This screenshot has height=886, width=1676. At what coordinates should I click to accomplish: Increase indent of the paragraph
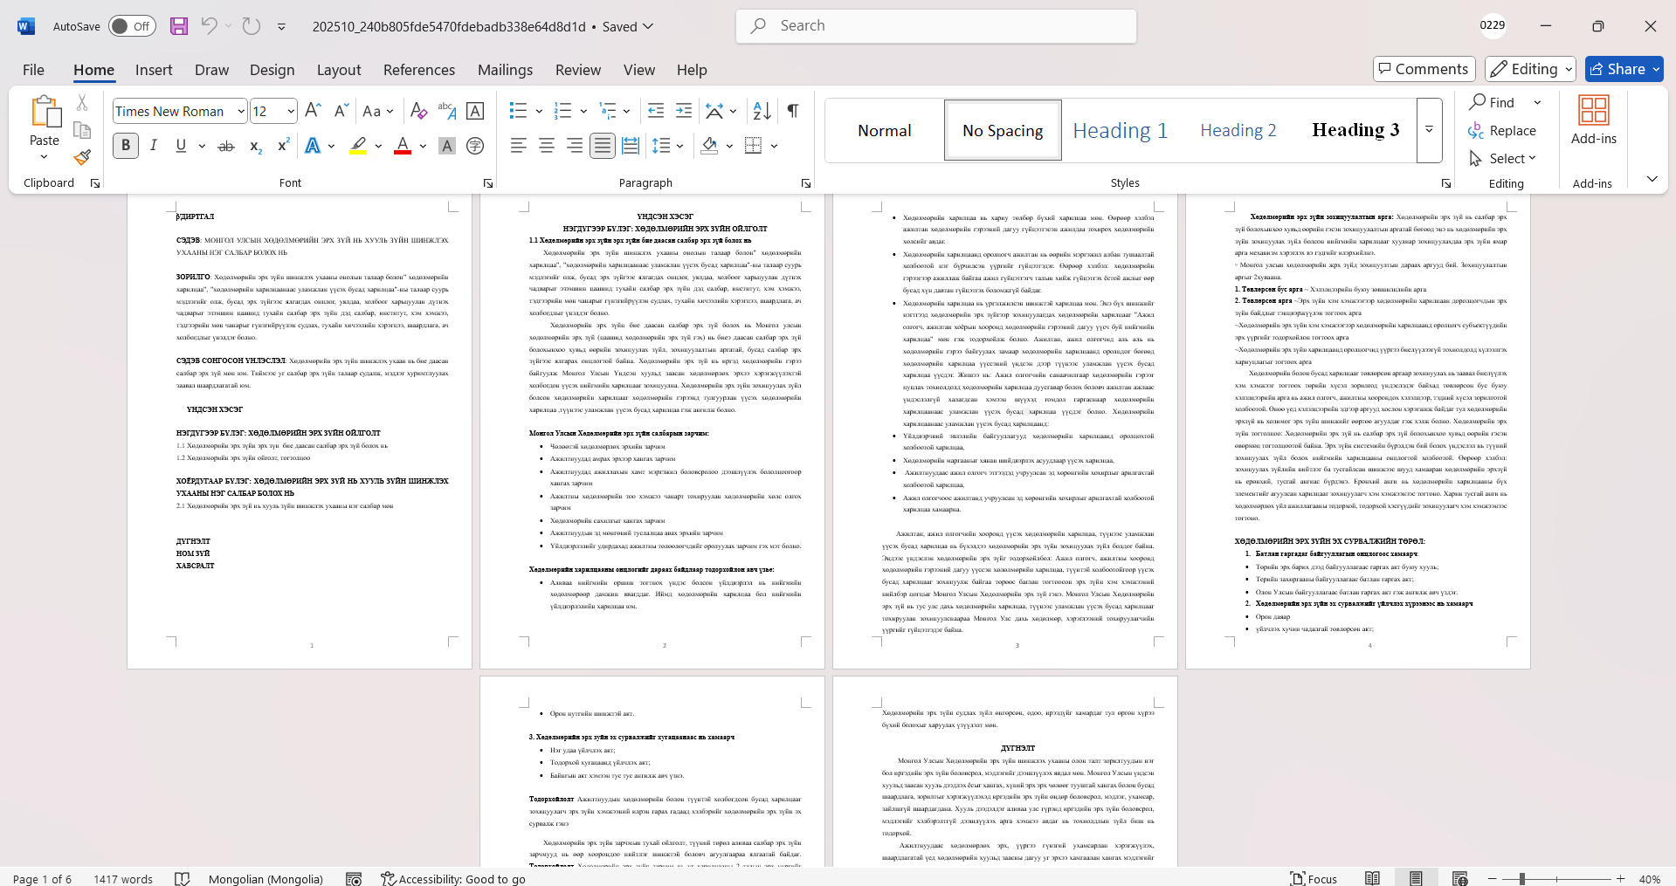click(x=684, y=111)
